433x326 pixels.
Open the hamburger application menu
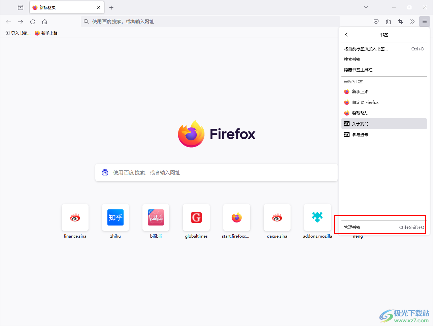425,22
